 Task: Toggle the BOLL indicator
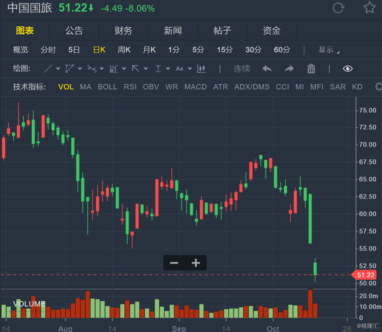[107, 87]
